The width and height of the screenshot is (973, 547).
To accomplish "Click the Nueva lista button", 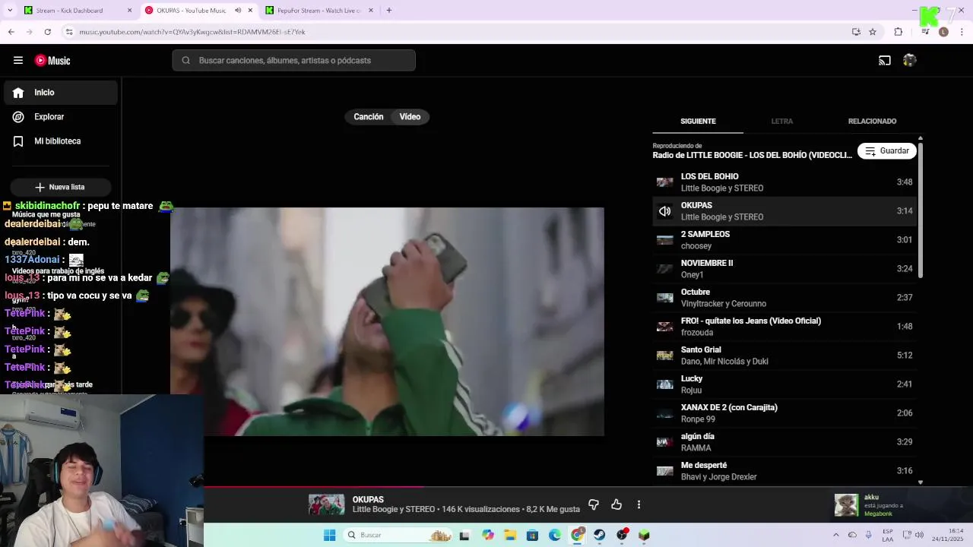I will (x=60, y=187).
